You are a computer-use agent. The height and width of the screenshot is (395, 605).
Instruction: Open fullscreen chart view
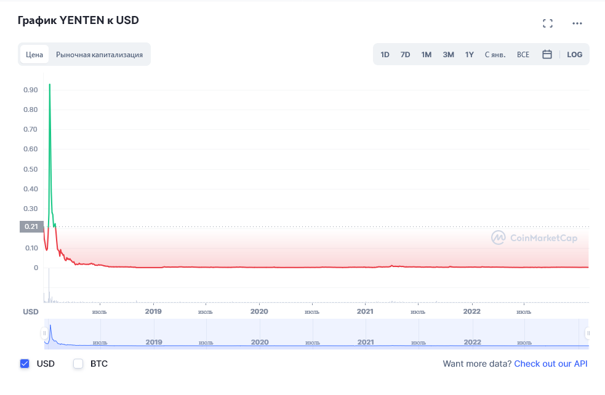[x=548, y=23]
